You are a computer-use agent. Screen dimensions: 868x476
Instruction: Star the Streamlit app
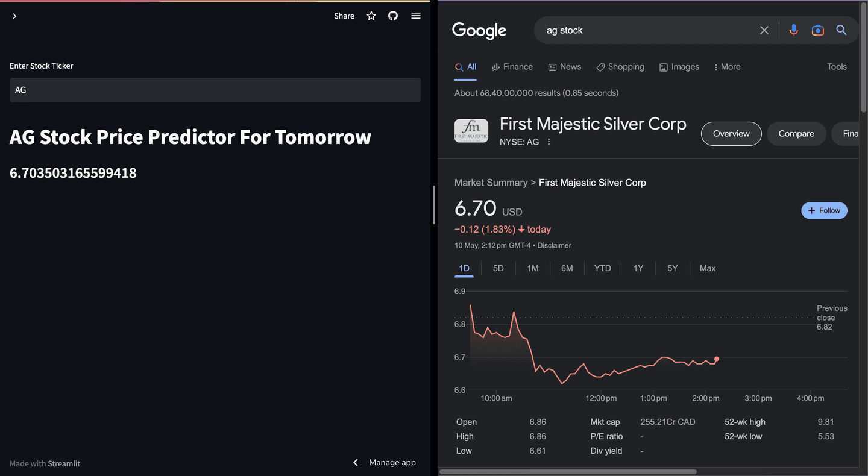coord(371,16)
